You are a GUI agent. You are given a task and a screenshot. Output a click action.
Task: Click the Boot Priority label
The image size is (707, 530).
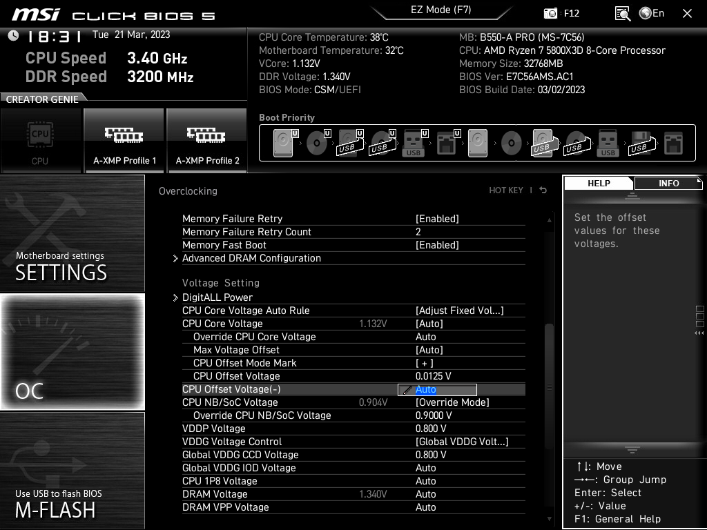point(287,117)
